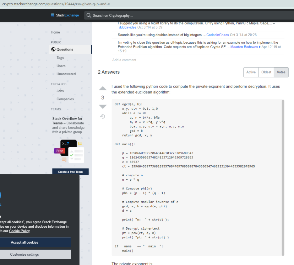The image size is (294, 265).
Task: Click Accept all cookies button
Action: click(35, 242)
